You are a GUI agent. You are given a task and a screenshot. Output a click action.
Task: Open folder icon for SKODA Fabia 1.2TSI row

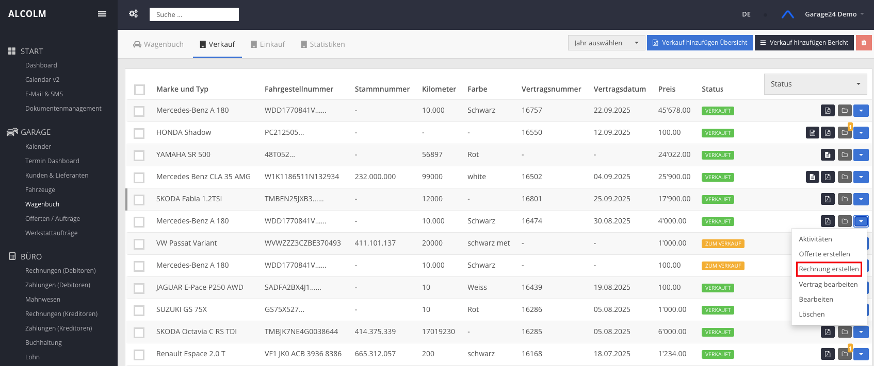[x=845, y=199]
